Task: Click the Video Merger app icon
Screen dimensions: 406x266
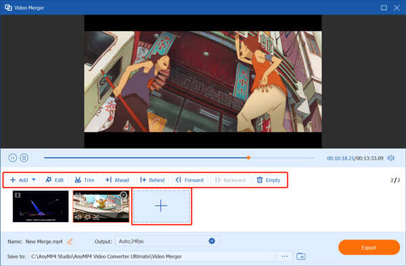Action: 9,7
